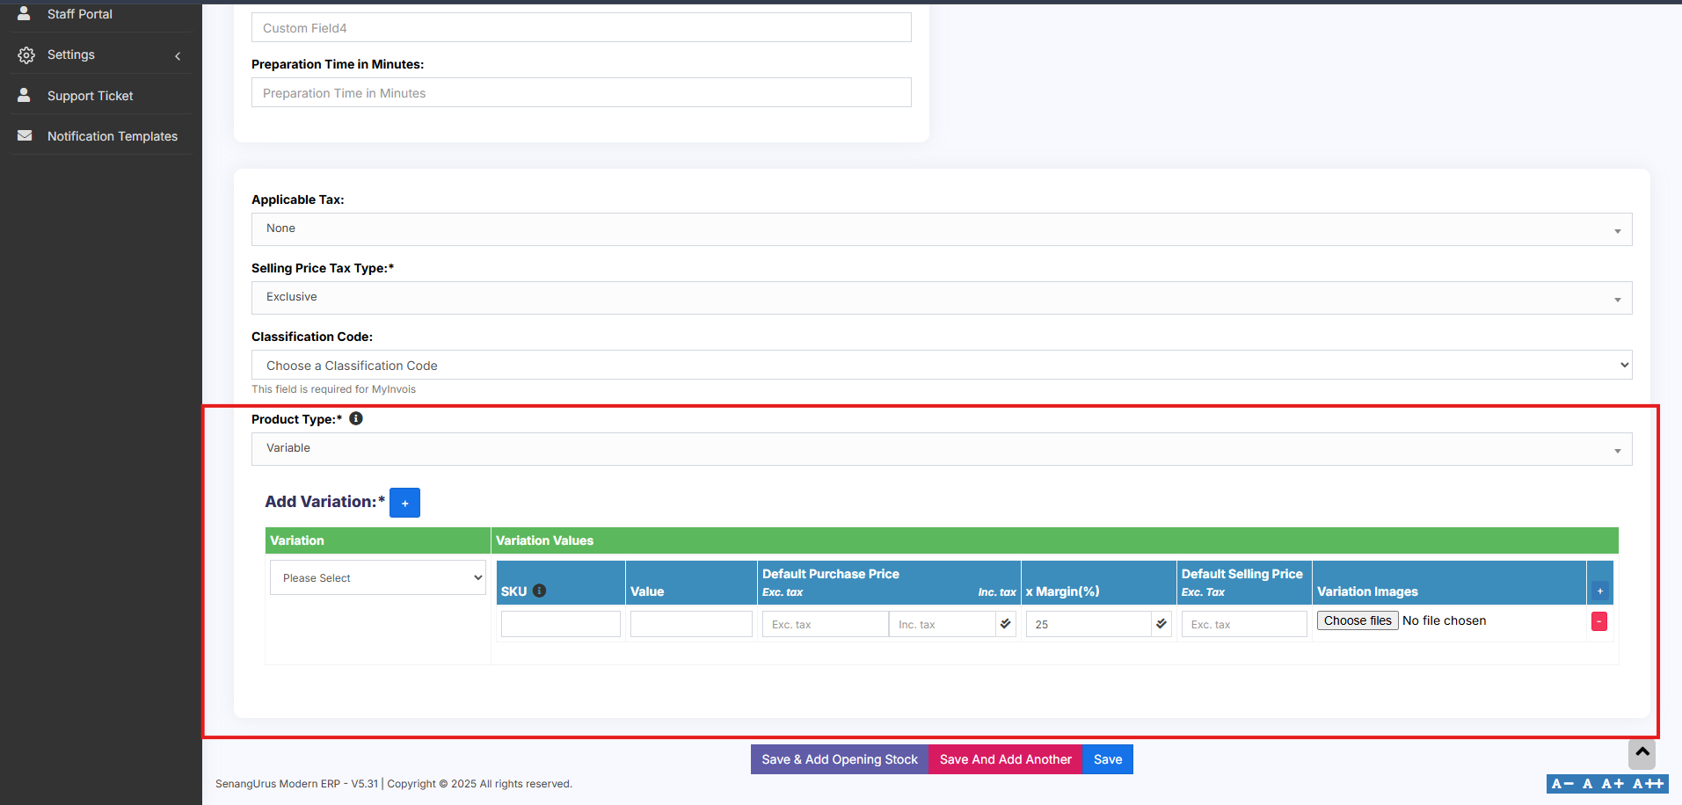1682x805 pixels.
Task: Click the SKU info icon
Action: point(540,591)
